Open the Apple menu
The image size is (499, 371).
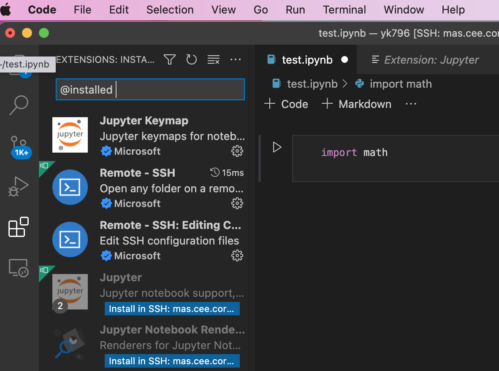tap(6, 10)
